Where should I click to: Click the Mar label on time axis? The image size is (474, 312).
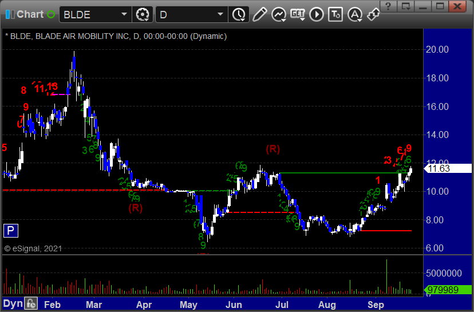coord(94,305)
